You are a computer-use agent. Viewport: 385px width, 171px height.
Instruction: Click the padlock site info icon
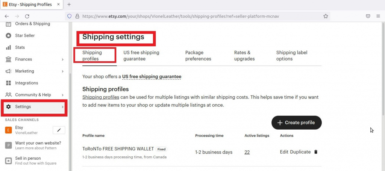[x=77, y=16]
